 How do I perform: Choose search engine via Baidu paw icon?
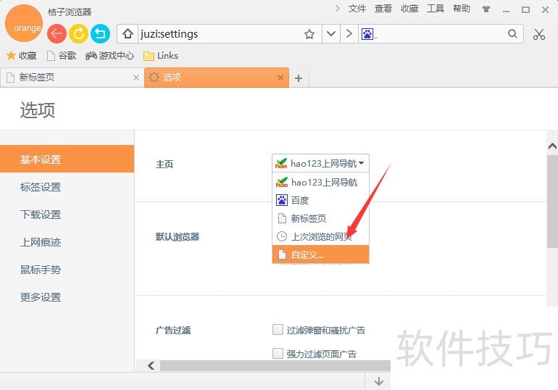point(367,34)
